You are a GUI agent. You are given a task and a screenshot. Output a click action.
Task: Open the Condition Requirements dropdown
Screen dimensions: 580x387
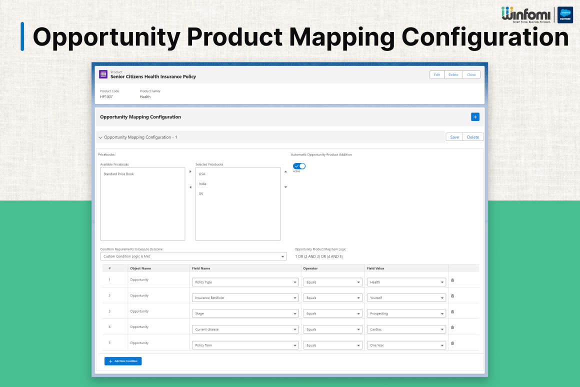click(x=193, y=256)
